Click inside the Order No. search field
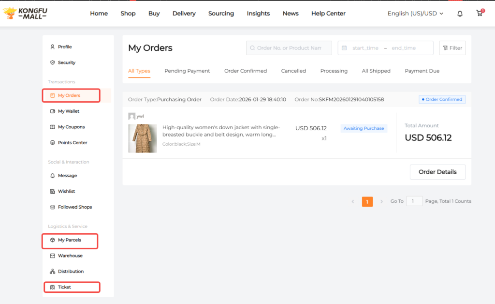This screenshot has height=304, width=495. [289, 48]
